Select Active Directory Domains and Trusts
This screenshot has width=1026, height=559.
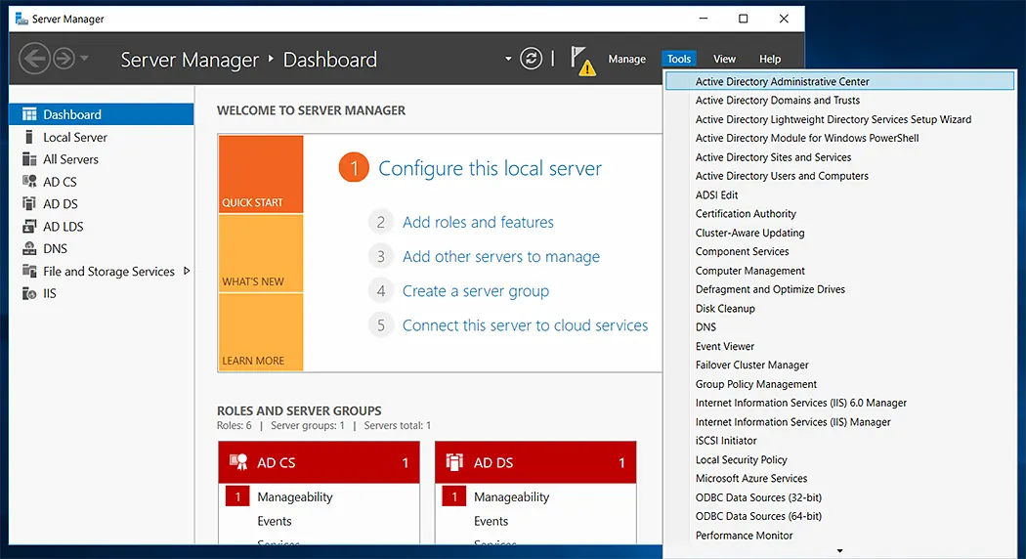[x=839, y=100]
